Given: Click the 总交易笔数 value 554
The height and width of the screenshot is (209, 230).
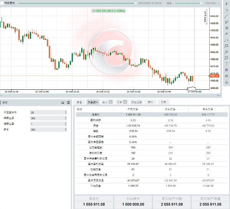Looking at the screenshot, I should 133,148.
